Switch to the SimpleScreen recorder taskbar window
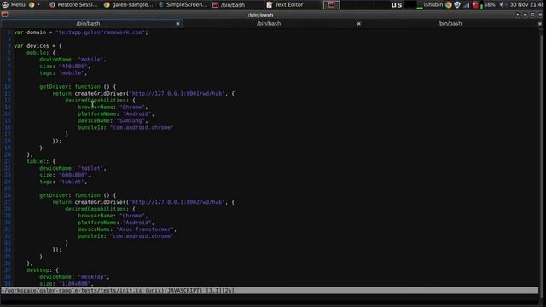Image resolution: width=546 pixels, height=307 pixels. click(183, 4)
